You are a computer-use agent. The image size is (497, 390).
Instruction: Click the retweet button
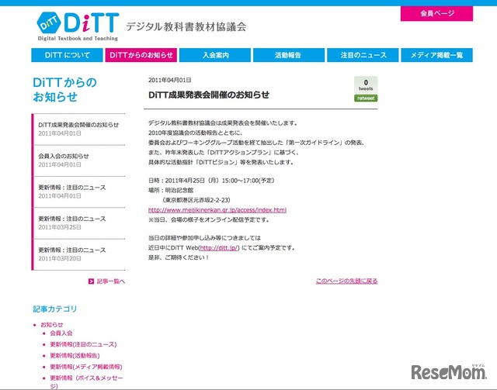coord(366,98)
